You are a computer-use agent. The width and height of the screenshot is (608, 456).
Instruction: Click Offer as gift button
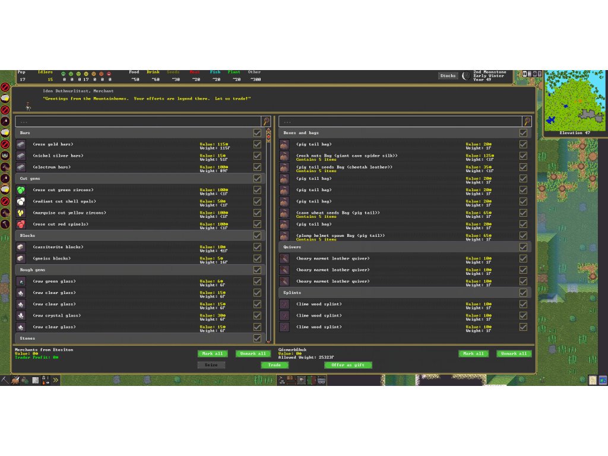coord(348,365)
